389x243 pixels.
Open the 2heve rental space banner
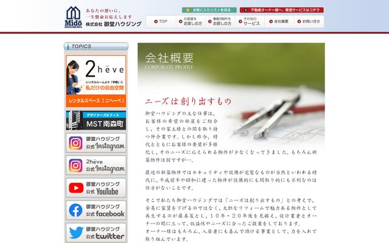pyautogui.click(x=96, y=81)
